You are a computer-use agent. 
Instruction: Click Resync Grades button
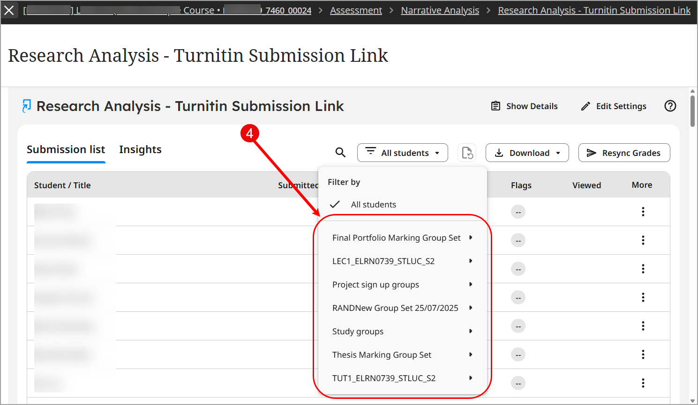click(624, 153)
